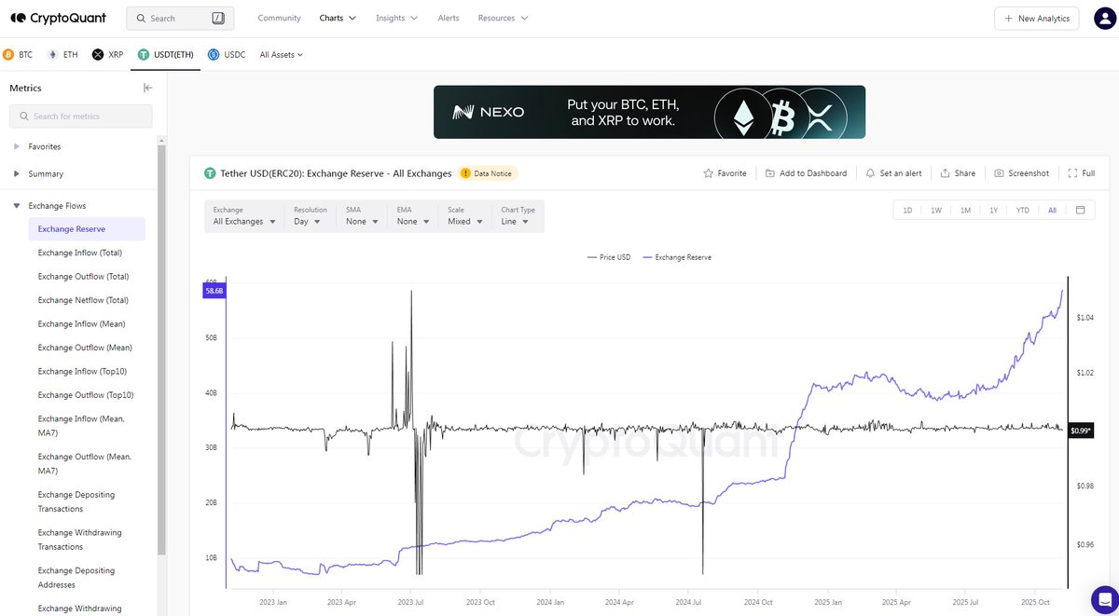Select Exchange Outflow (Top10) metric
The width and height of the screenshot is (1119, 616).
coord(86,395)
